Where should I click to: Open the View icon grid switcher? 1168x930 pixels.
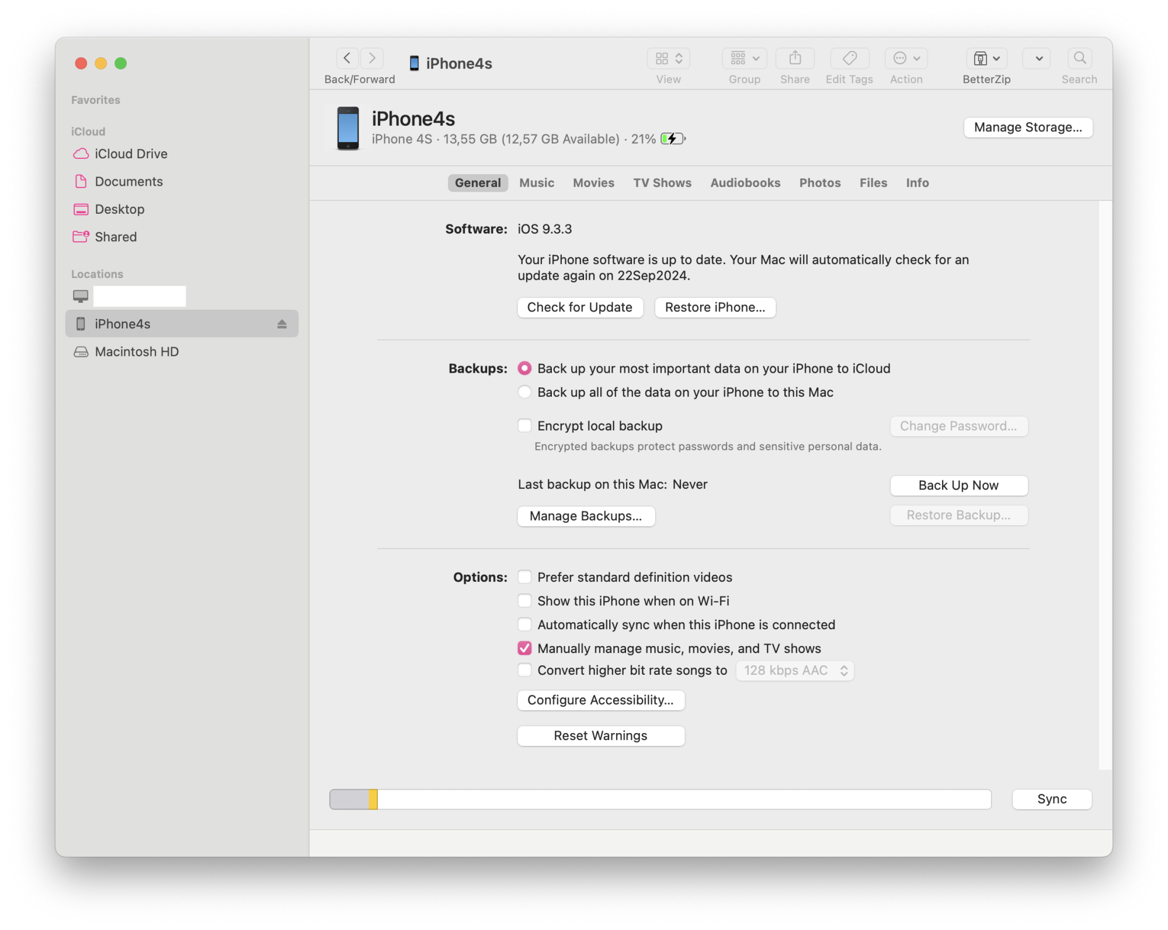point(669,58)
